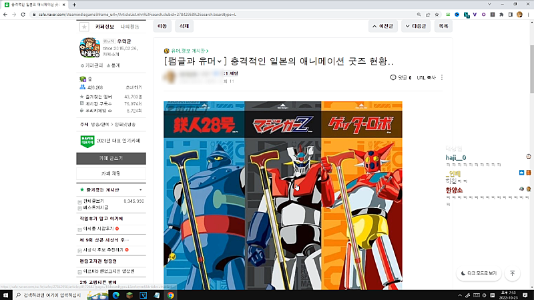Close the current browser tab

[63, 5]
